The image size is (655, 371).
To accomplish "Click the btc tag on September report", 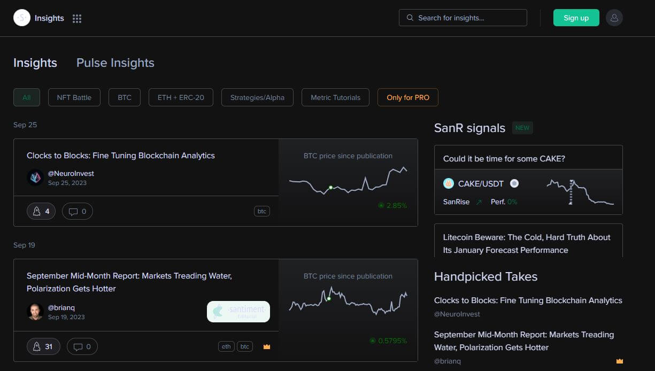I will pyautogui.click(x=245, y=346).
